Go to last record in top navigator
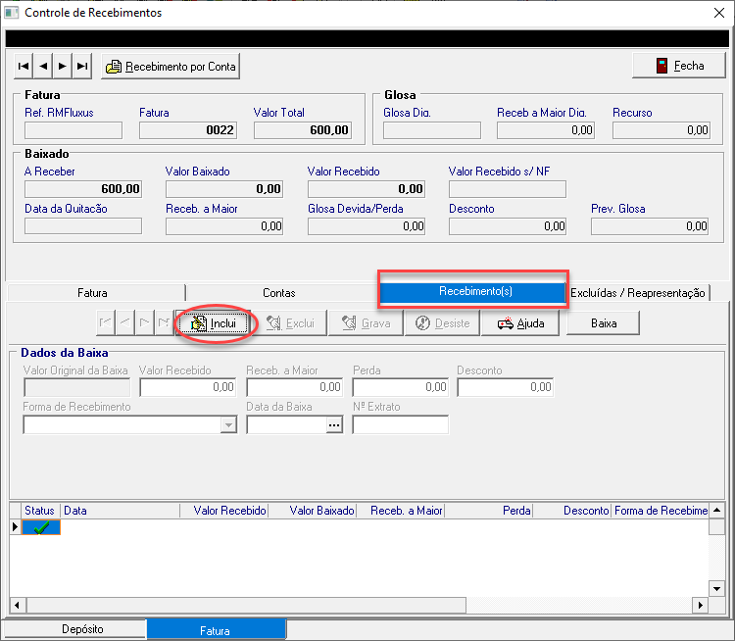 82,66
